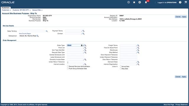Search Salesperson magnifier icon
This screenshot has height=106, width=189.
pyautogui.click(x=38, y=36)
